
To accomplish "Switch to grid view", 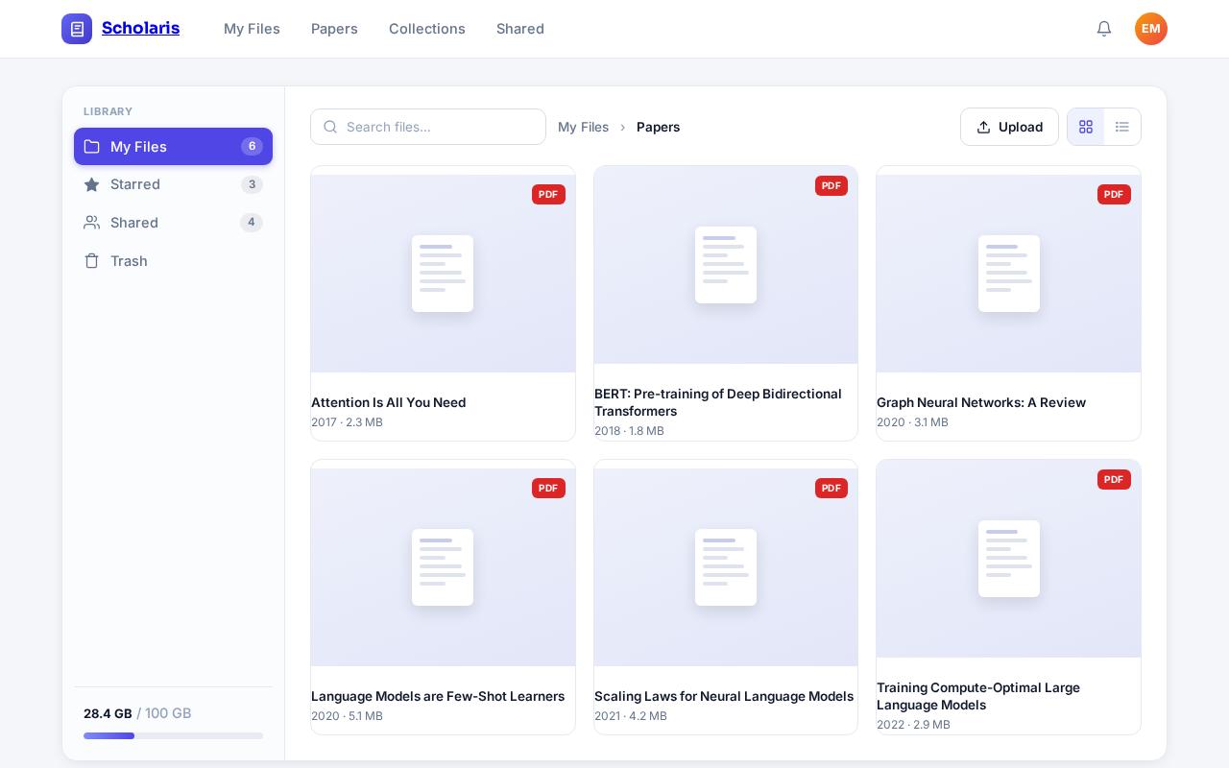I will coord(1086,127).
